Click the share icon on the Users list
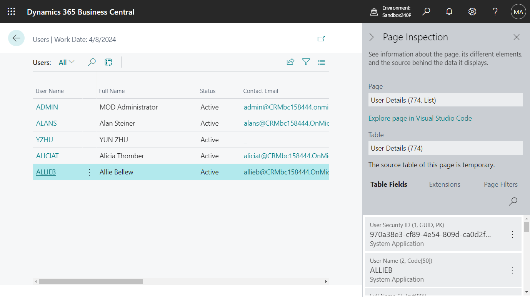This screenshot has width=530, height=297. [x=290, y=61]
